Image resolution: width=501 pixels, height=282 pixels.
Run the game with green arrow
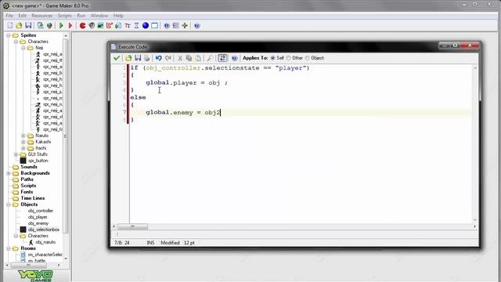61,26
